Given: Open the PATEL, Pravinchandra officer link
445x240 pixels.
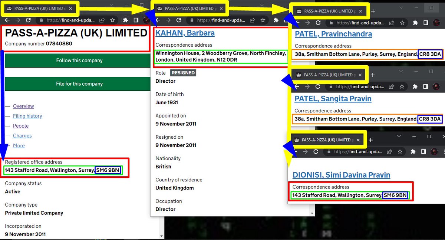Looking at the screenshot, I should coord(333,34).
